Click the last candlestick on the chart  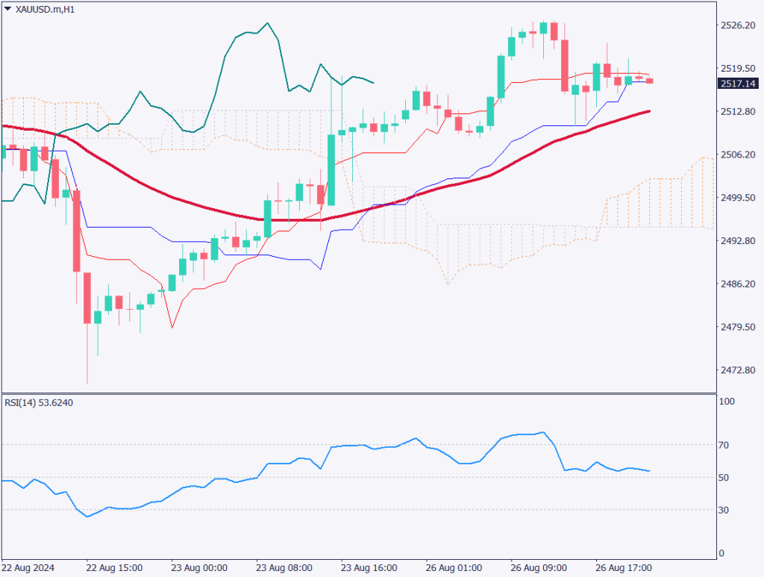[649, 81]
